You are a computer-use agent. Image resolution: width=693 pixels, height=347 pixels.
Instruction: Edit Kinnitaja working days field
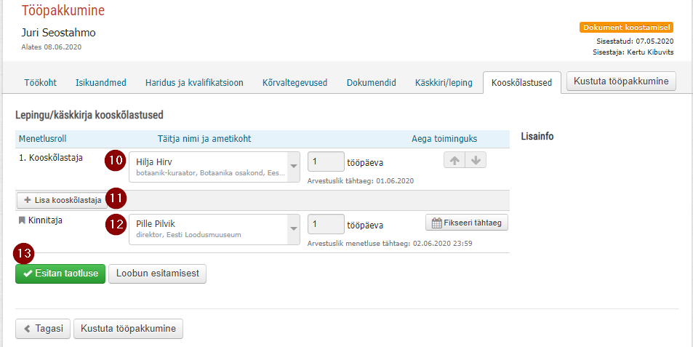click(326, 224)
